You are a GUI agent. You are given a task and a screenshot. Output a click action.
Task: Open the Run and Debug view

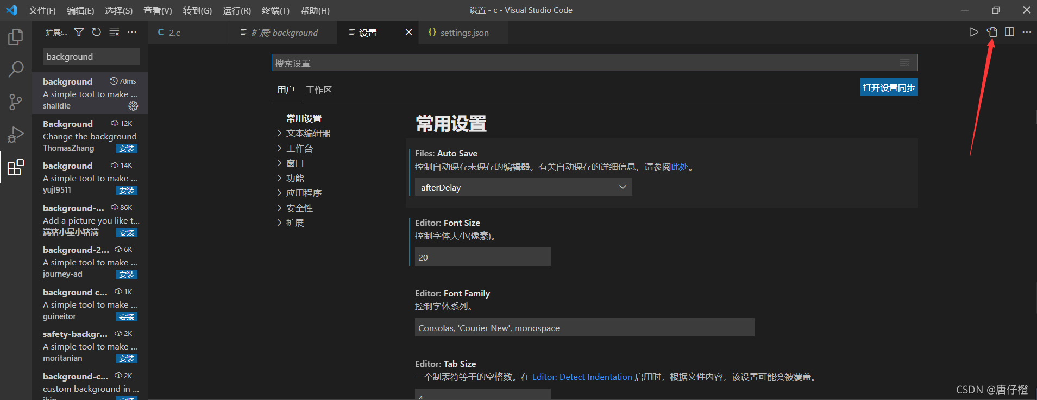point(16,134)
